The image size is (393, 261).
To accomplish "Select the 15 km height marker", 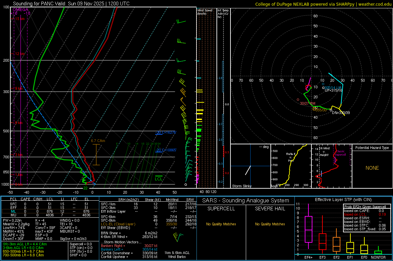I will click(x=19, y=19).
